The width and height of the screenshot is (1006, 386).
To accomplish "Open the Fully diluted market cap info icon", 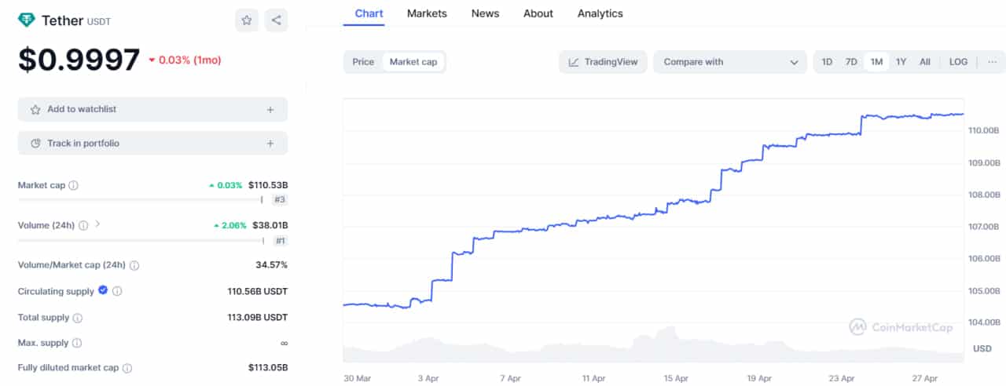I will coord(127,368).
